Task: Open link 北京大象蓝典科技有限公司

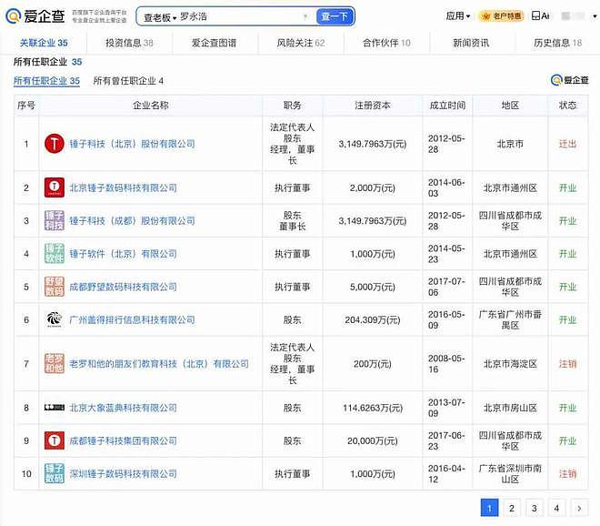Action: click(x=124, y=408)
